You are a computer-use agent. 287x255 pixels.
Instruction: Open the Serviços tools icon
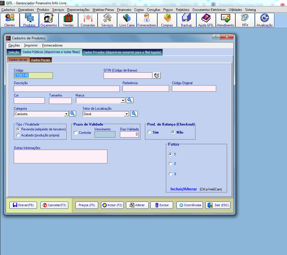point(107,20)
